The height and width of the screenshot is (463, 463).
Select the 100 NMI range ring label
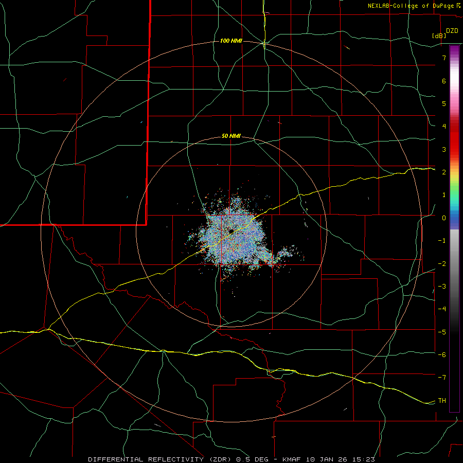(231, 41)
